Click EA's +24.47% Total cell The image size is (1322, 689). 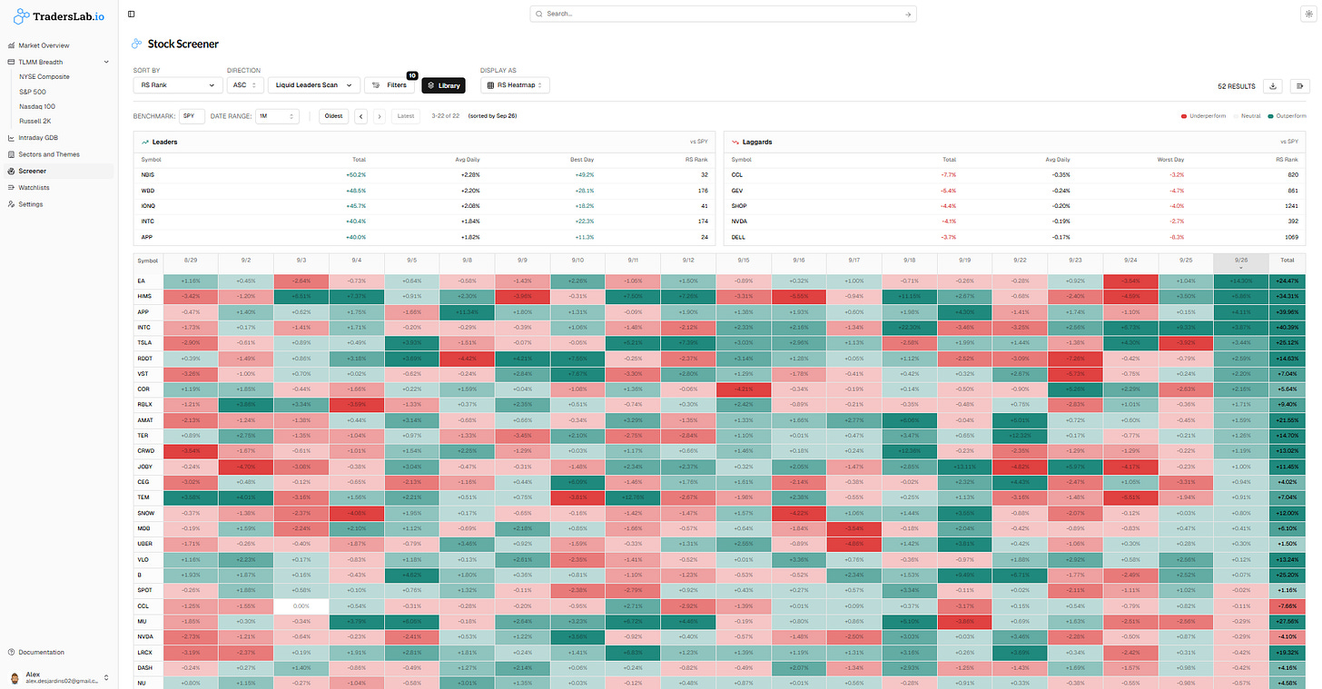(x=1287, y=281)
